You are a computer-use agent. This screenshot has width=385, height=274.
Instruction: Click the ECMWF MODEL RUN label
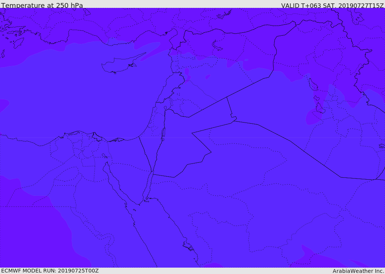tap(50, 271)
